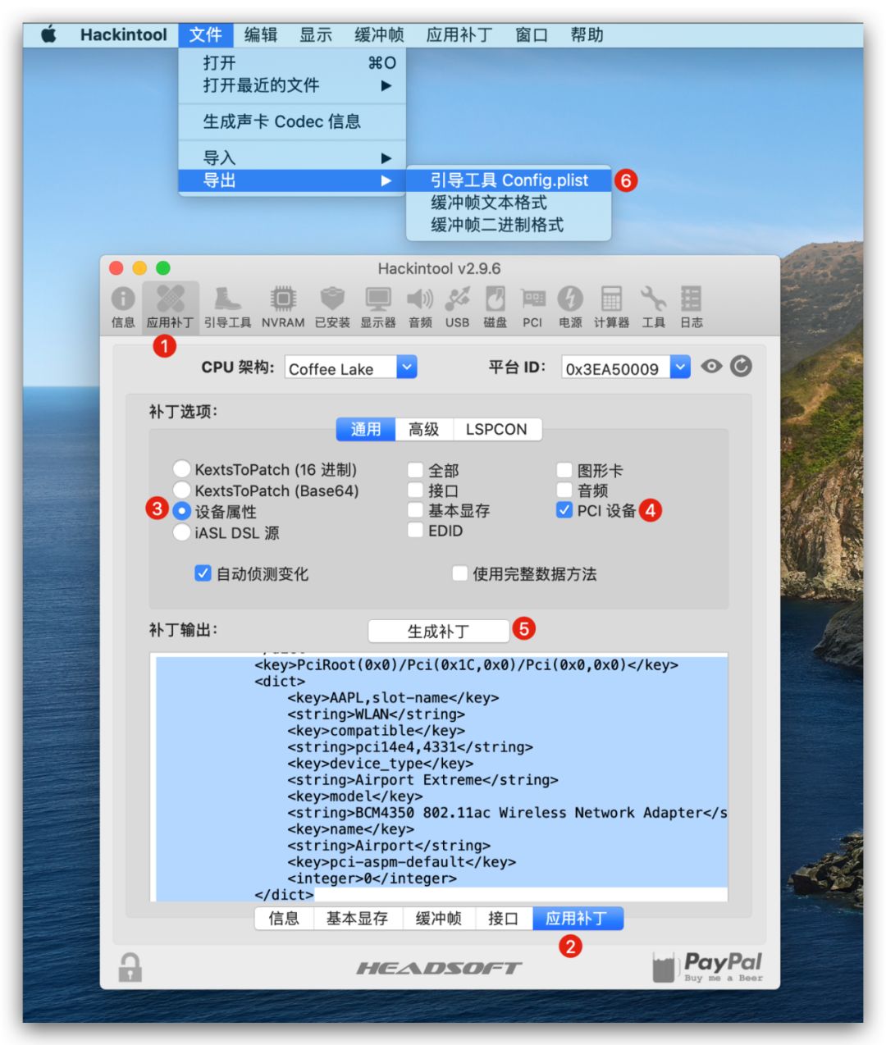Image resolution: width=886 pixels, height=1045 pixels.
Task: Open the 窗口 menu
Action: pyautogui.click(x=532, y=34)
